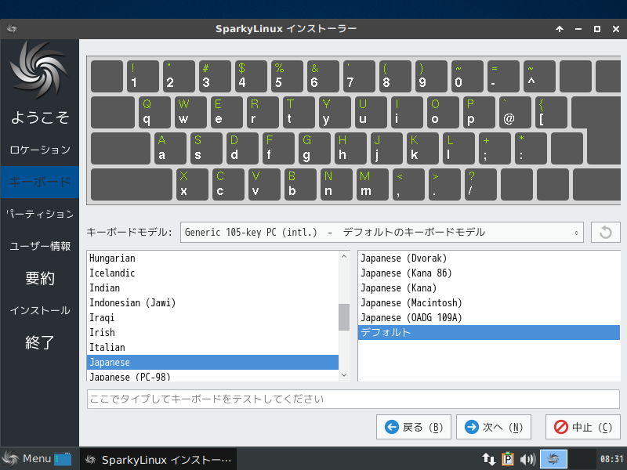Open the インストール step in sidebar
This screenshot has width=627, height=470.
[x=40, y=310]
